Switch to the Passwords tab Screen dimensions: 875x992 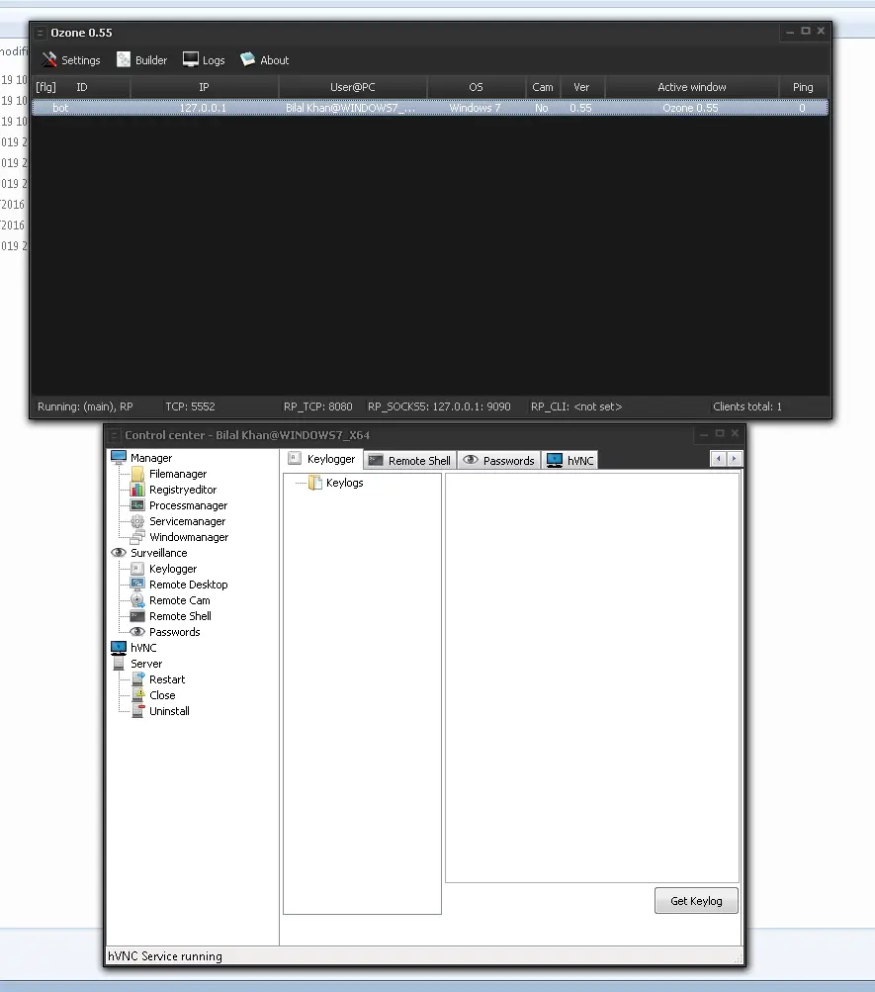(x=499, y=460)
